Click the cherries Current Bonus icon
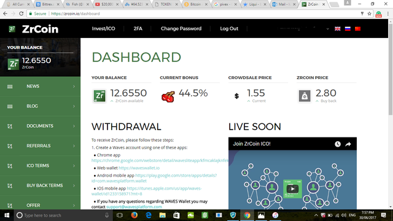 click(x=168, y=97)
